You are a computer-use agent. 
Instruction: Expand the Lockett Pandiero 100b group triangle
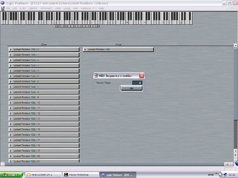[x=85, y=50]
